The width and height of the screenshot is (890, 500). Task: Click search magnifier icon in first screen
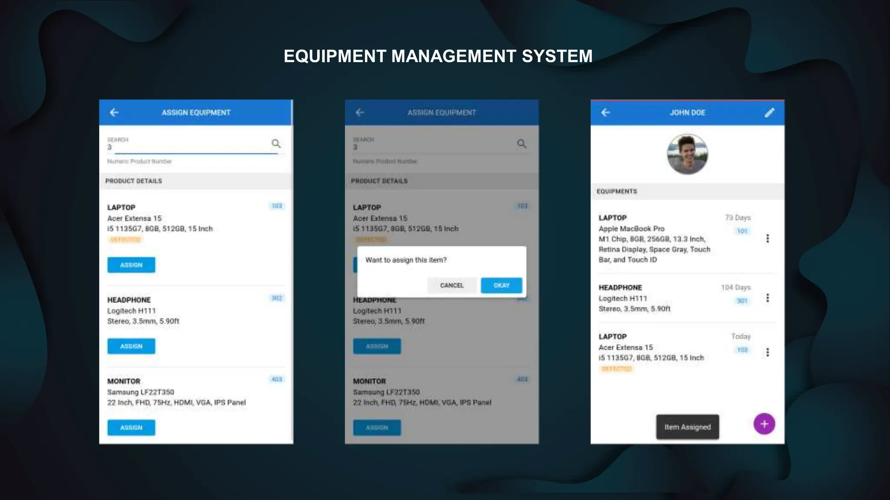coord(276,144)
